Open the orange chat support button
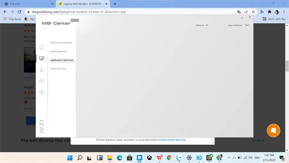The height and width of the screenshot is (163, 289). [x=274, y=130]
